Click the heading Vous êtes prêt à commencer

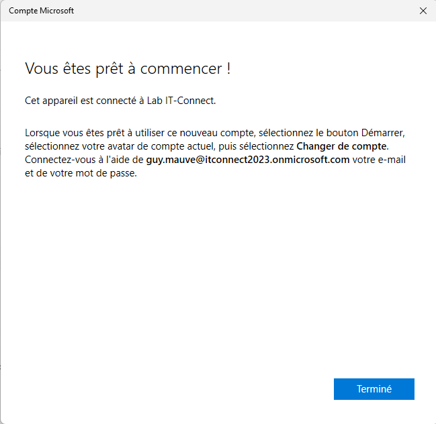128,68
